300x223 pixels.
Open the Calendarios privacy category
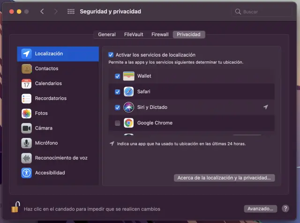[58, 84]
